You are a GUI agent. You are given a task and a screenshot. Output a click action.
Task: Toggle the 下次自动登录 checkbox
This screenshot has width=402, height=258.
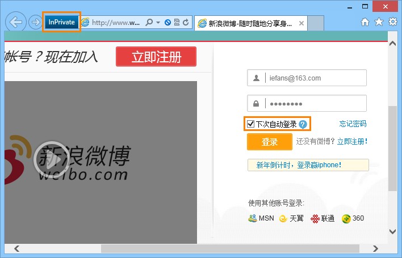(x=250, y=124)
